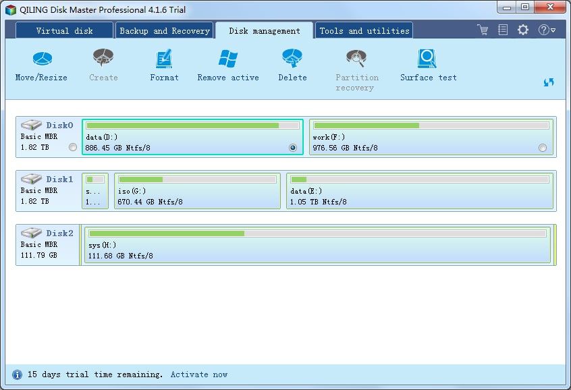
Task: Click the Surface test icon
Action: point(427,58)
